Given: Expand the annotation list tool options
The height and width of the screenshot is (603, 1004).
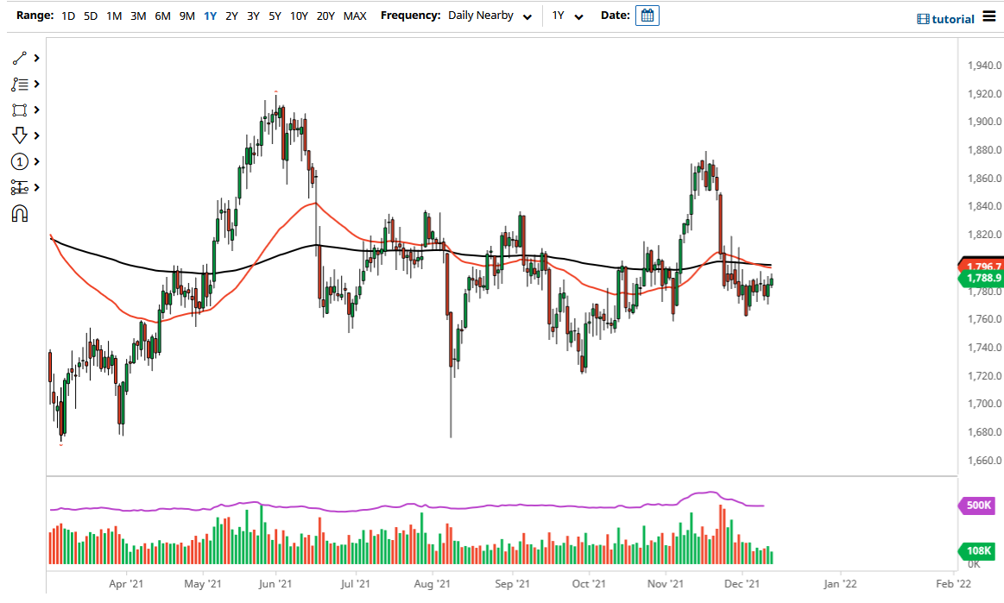Looking at the screenshot, I should (37, 84).
